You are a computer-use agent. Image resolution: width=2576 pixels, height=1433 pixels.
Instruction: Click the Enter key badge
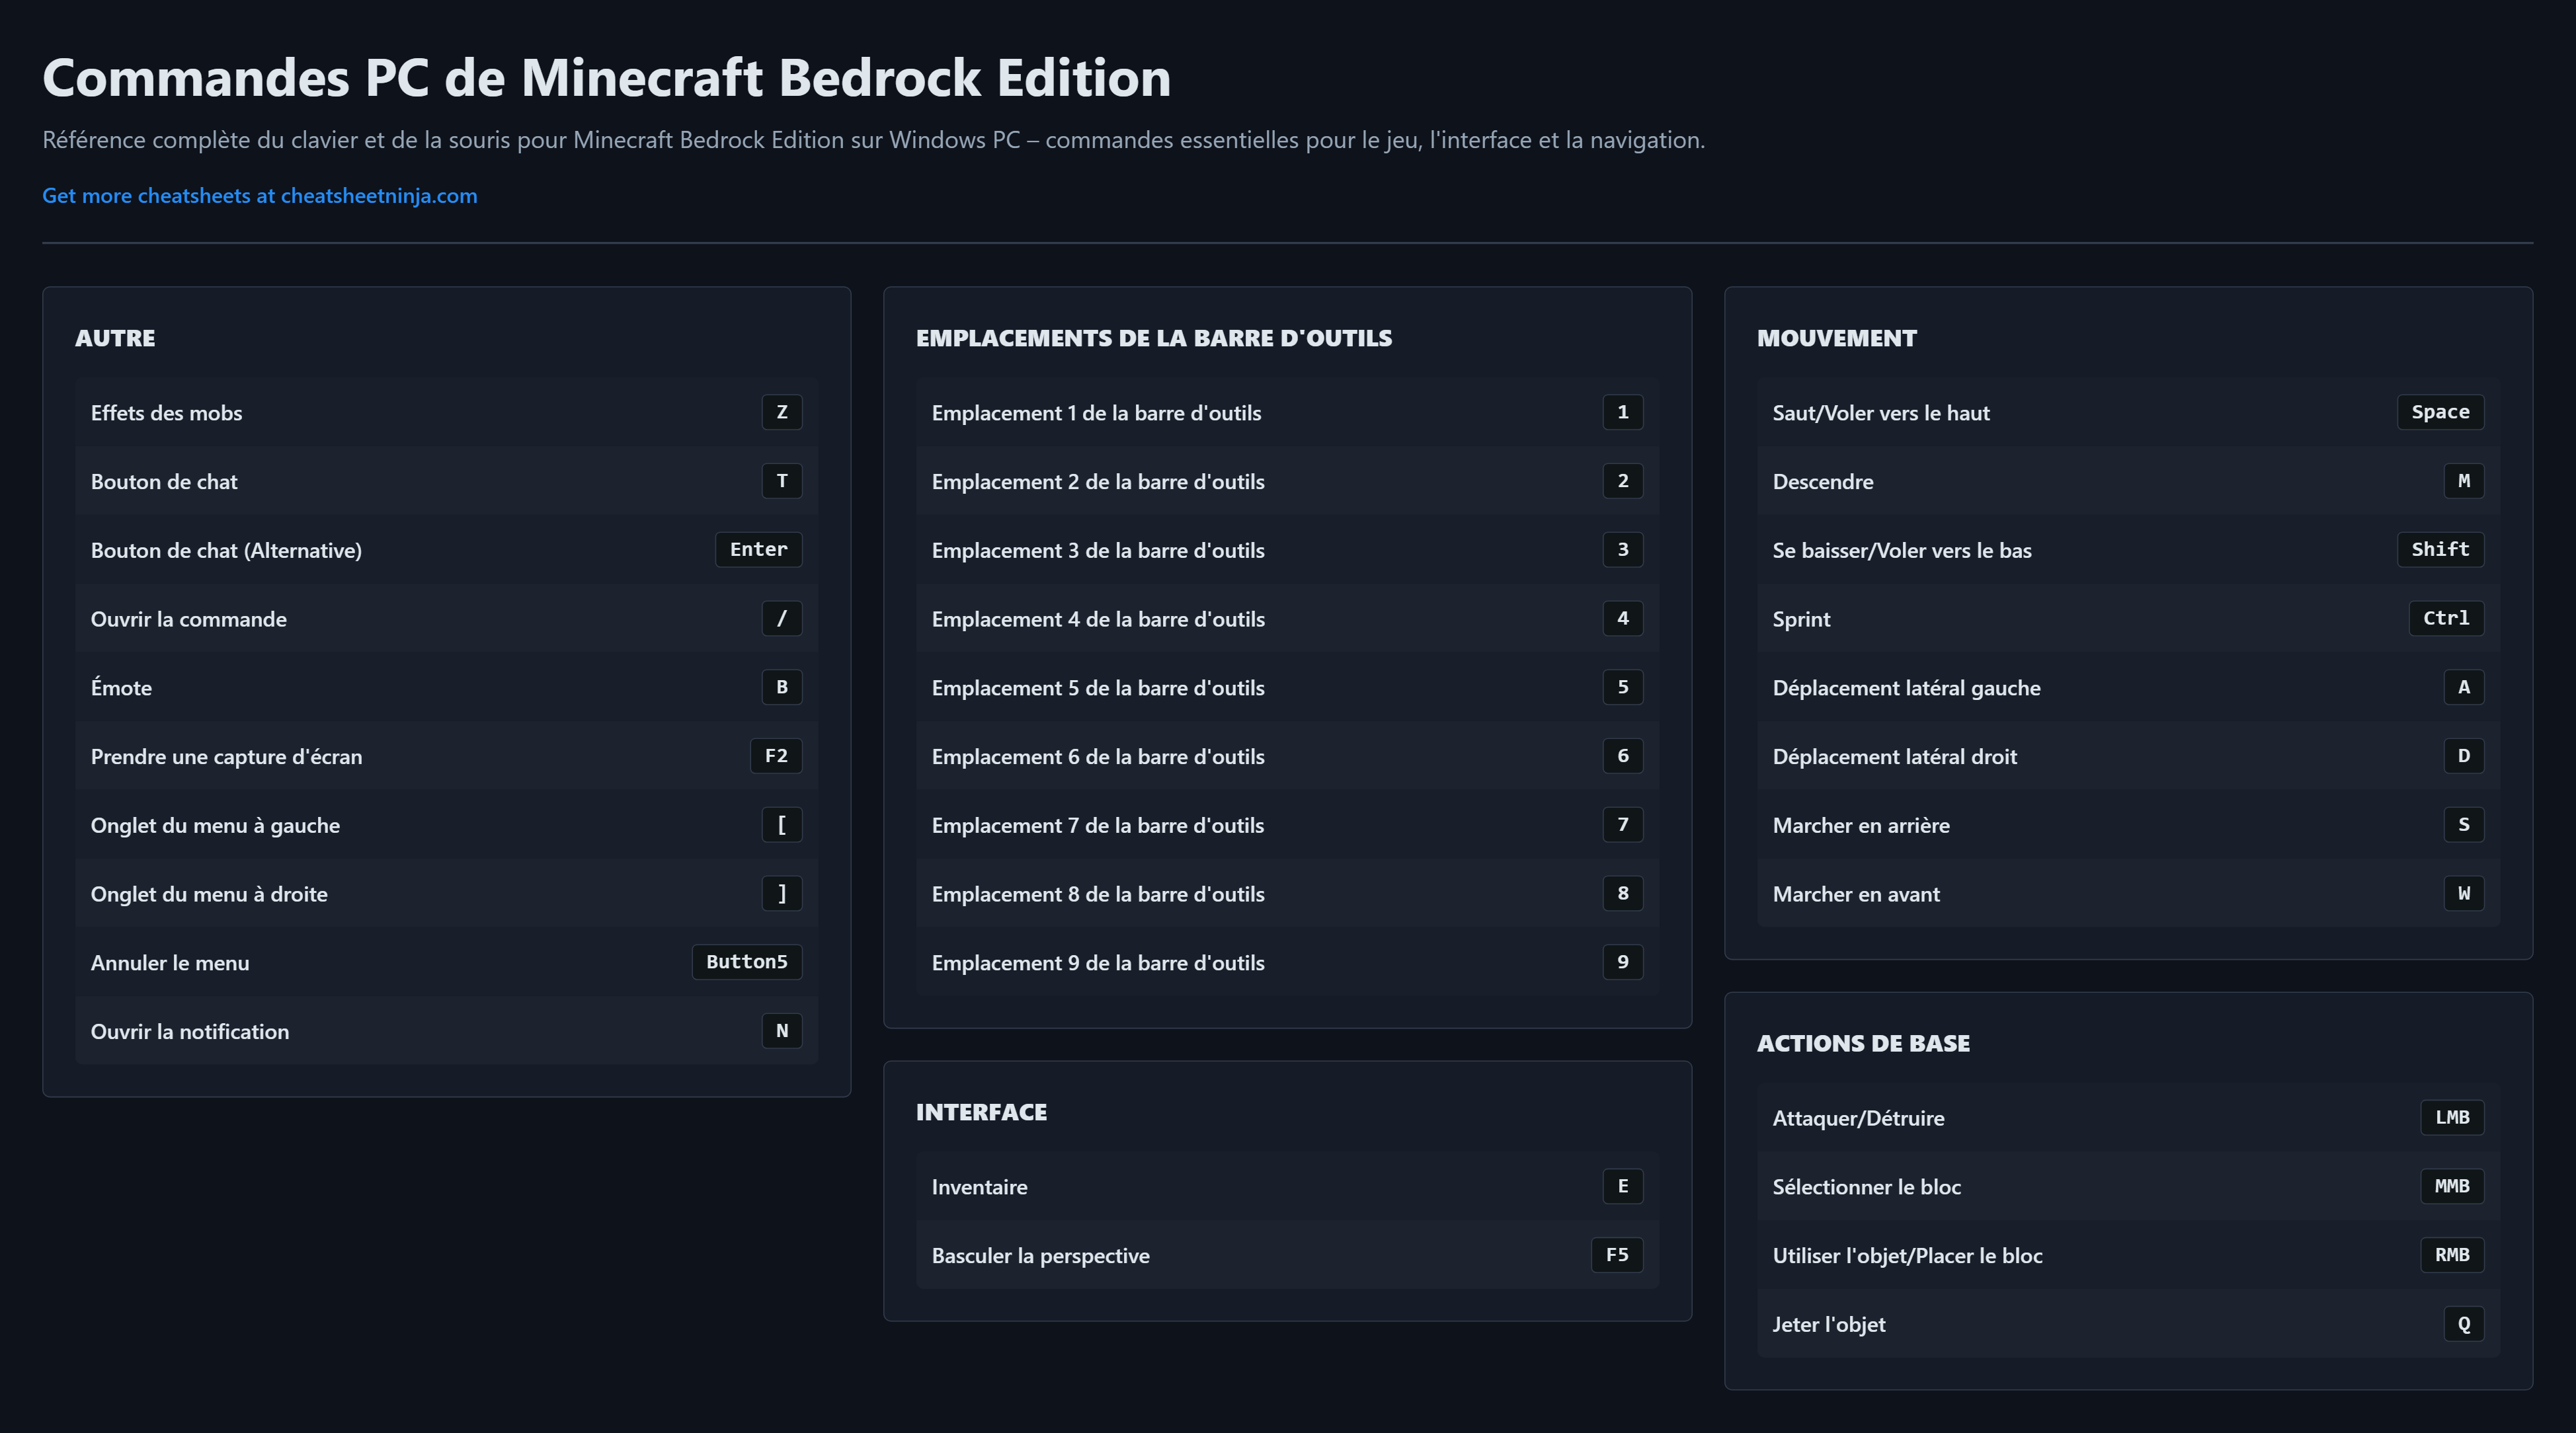pos(758,549)
